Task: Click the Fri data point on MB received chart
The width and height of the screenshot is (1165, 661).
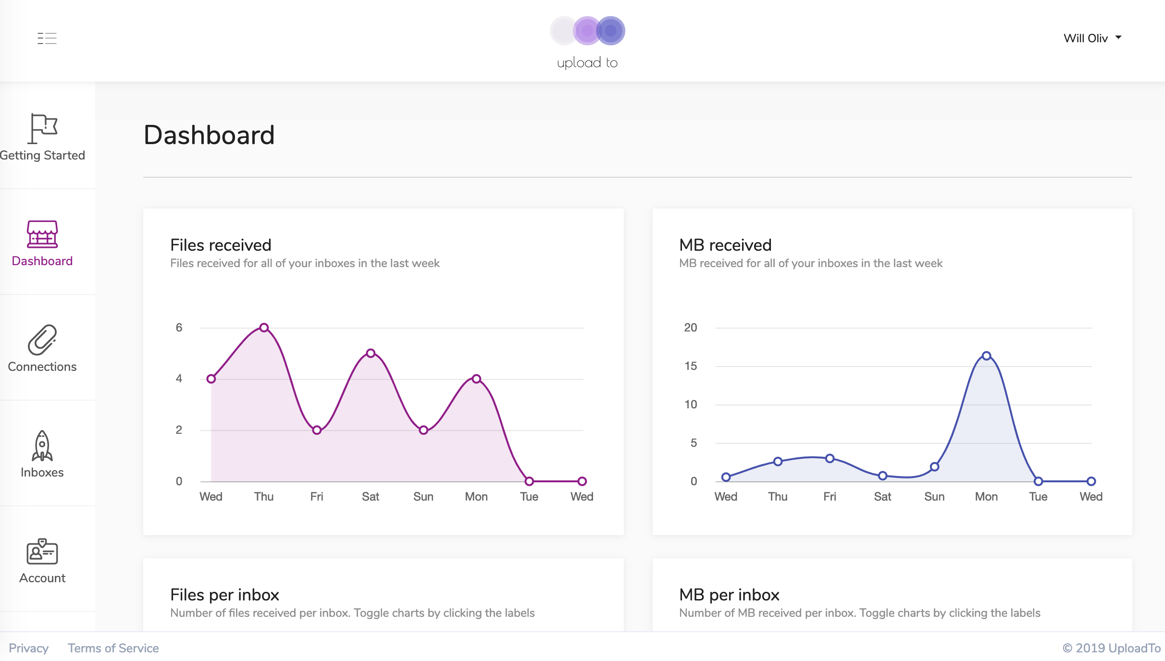Action: point(830,458)
